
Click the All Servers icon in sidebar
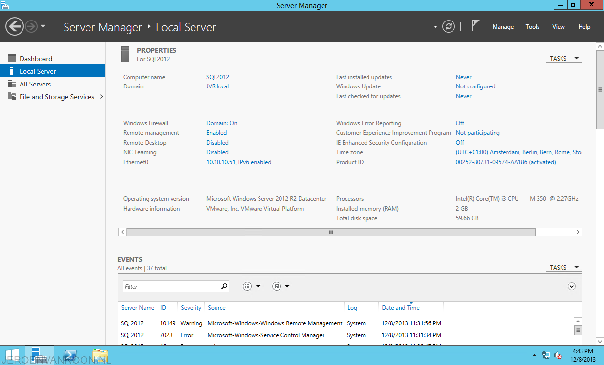click(x=12, y=84)
